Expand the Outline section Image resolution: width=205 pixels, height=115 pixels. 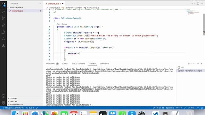pyautogui.click(x=13, y=98)
